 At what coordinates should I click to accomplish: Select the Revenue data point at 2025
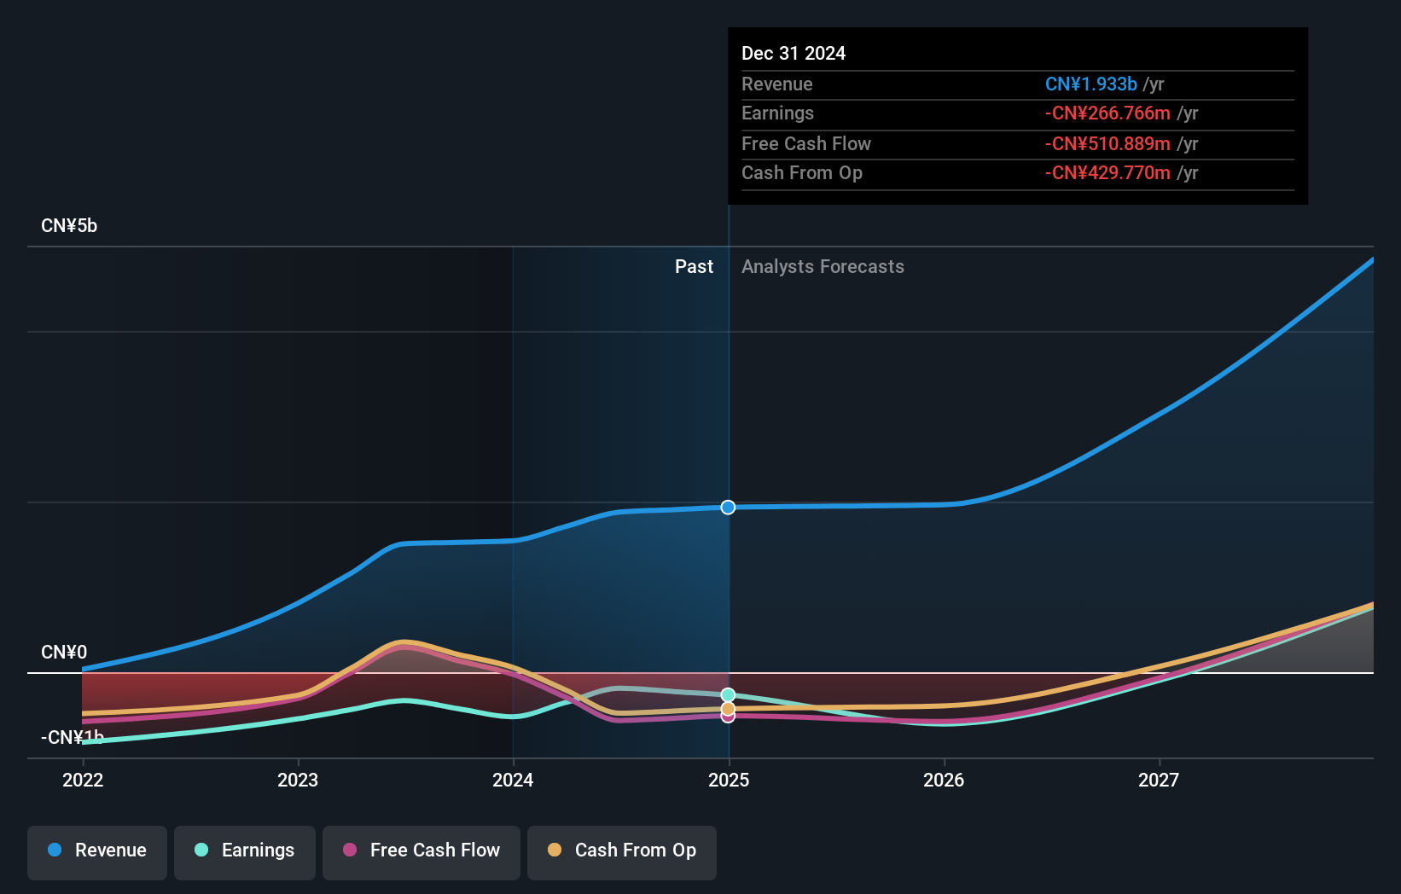click(x=728, y=508)
